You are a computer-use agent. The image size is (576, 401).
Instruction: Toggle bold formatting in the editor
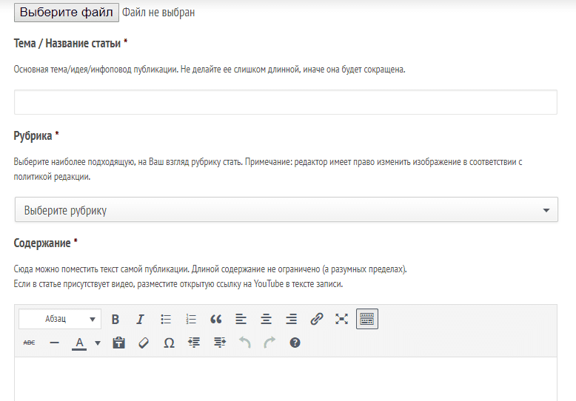115,319
